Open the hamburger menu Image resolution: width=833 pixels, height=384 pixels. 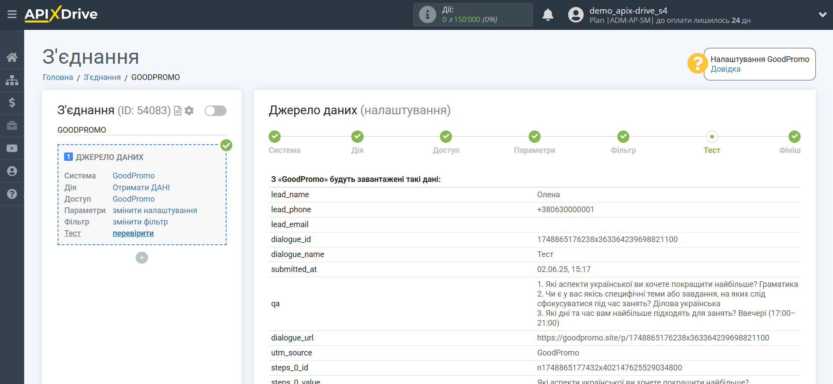[12, 14]
